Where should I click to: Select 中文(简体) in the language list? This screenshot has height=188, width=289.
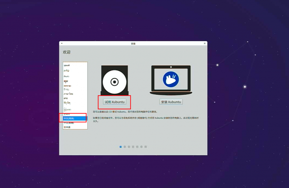pyautogui.click(x=75, y=118)
